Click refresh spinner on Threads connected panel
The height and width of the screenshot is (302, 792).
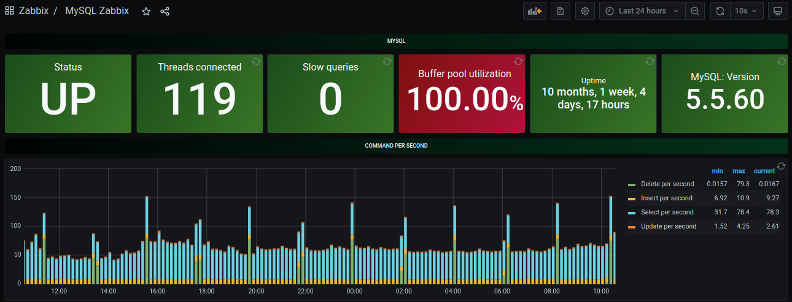click(255, 61)
